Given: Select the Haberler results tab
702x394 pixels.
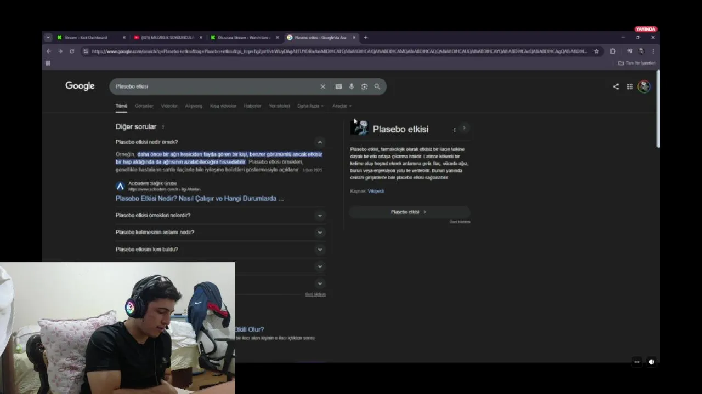Looking at the screenshot, I should [252, 106].
